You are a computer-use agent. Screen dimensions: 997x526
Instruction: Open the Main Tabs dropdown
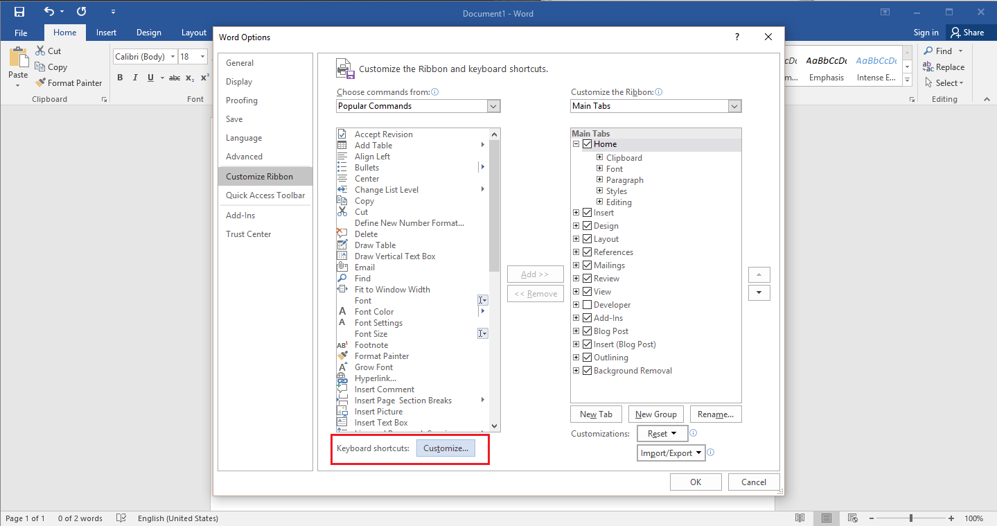734,106
